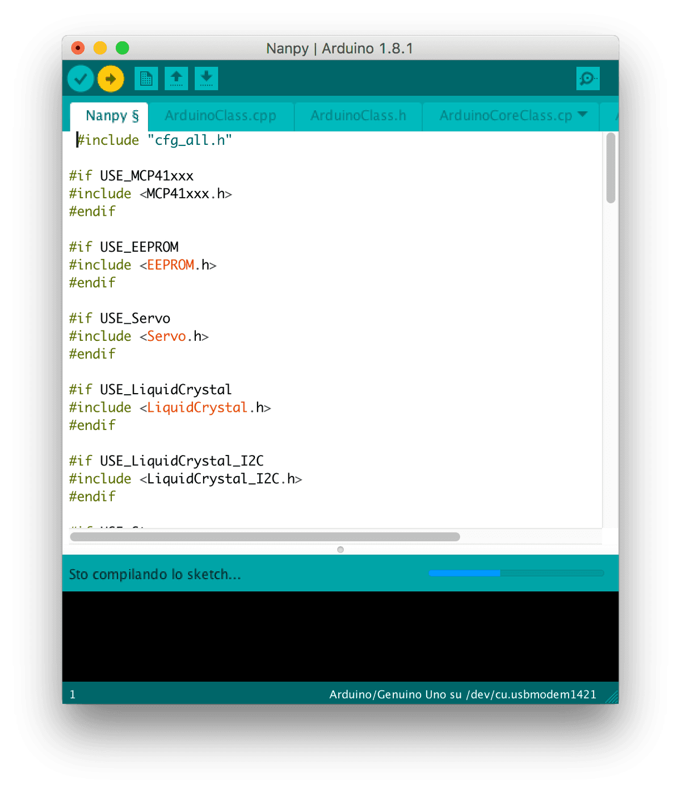Open a sketch using the upward arrow icon
This screenshot has width=681, height=793.
click(176, 78)
